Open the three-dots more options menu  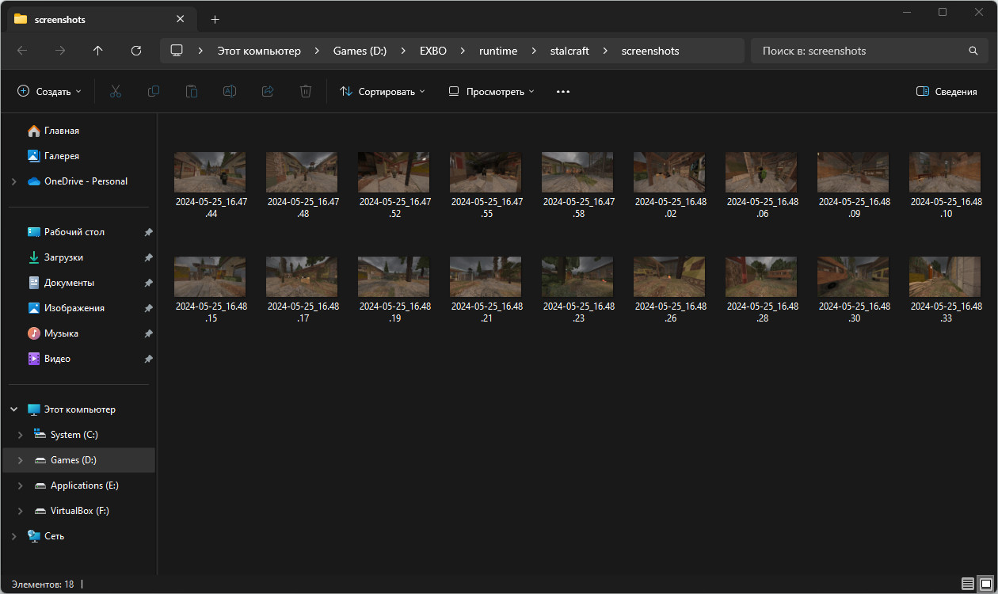pyautogui.click(x=563, y=92)
